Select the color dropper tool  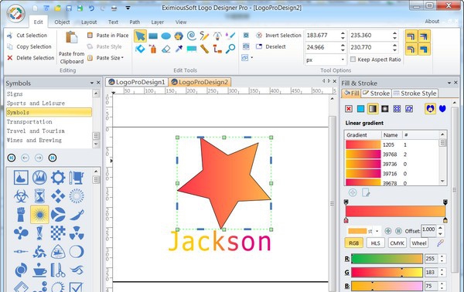[x=179, y=49]
